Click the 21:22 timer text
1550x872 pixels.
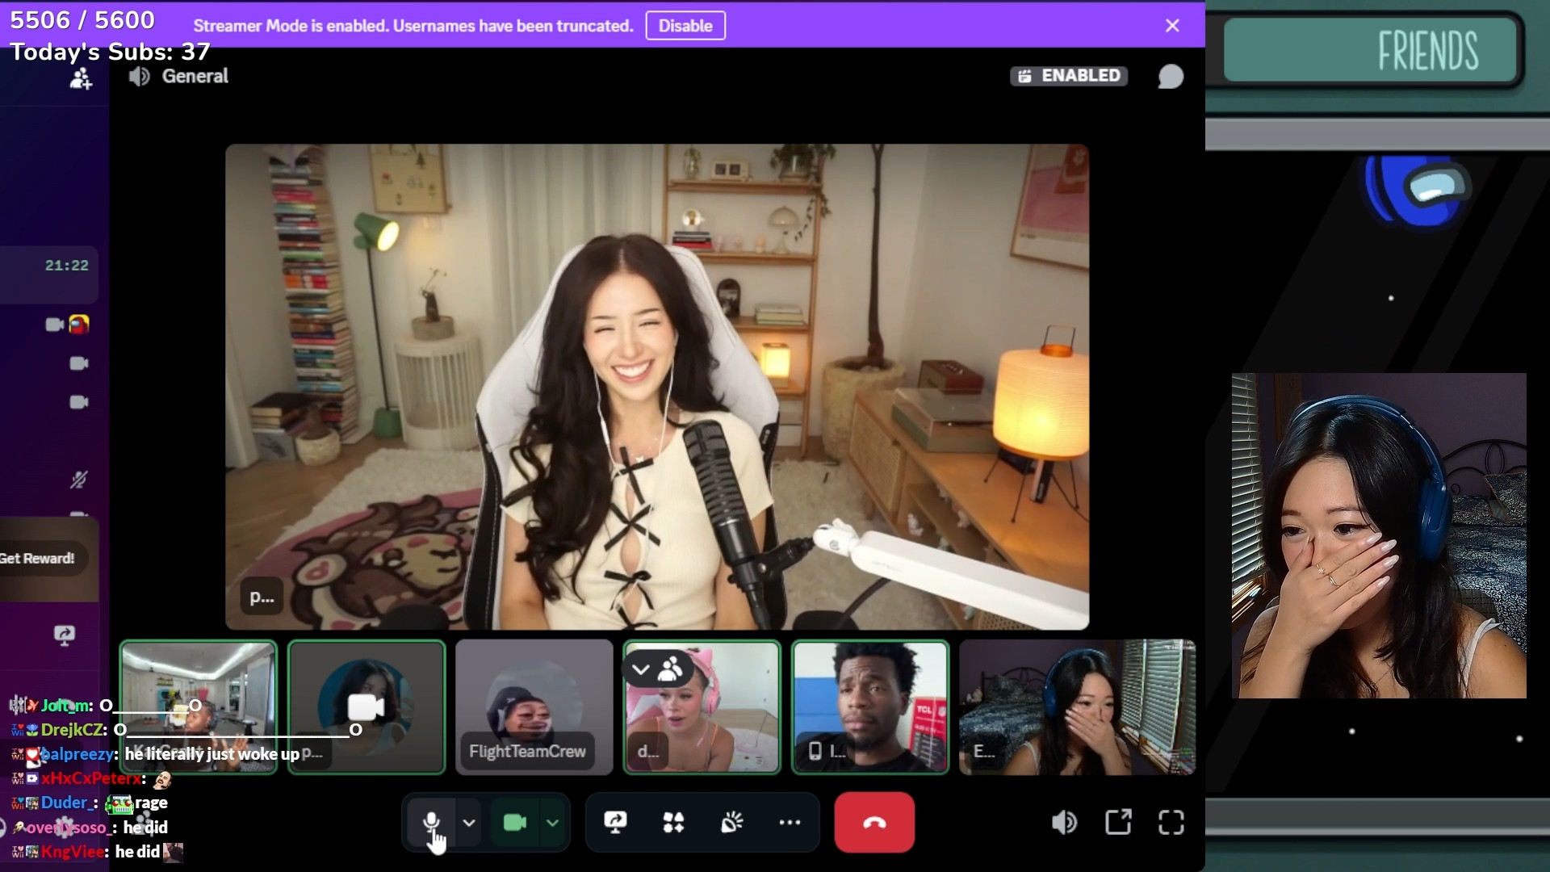pyautogui.click(x=67, y=266)
